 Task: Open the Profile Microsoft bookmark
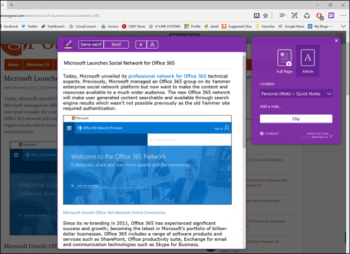coord(192,26)
